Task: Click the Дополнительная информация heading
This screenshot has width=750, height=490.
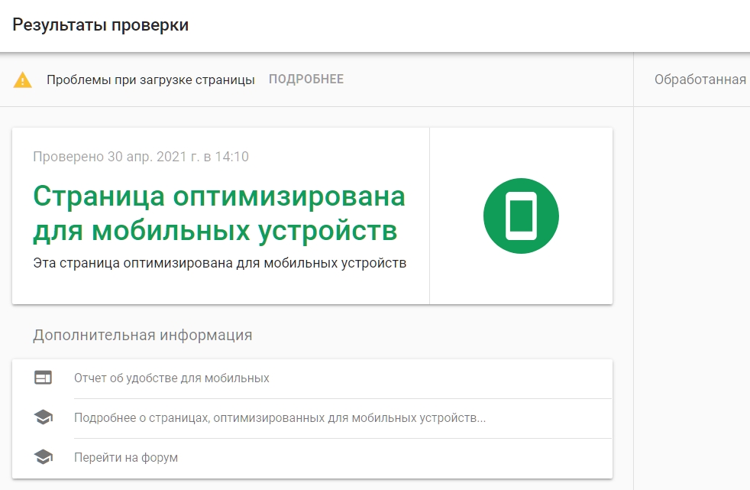Action: (143, 335)
